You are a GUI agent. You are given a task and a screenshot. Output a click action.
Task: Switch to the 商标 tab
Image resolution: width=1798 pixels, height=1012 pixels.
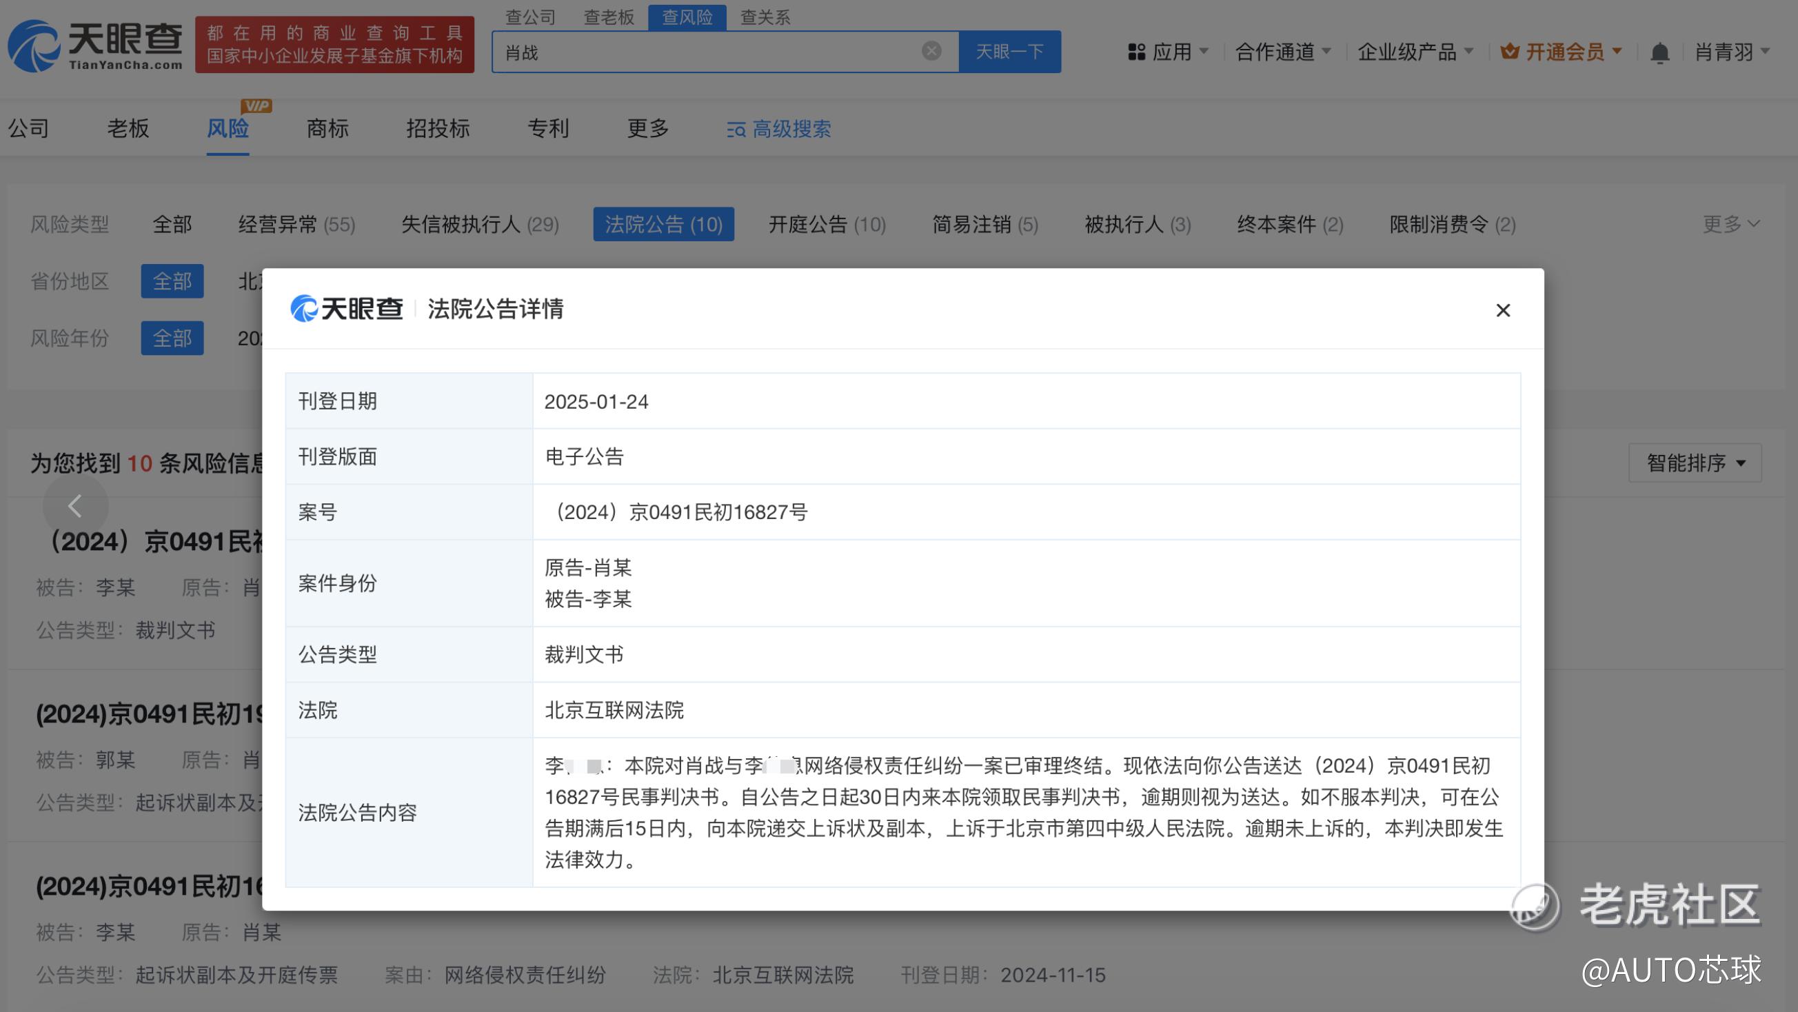point(327,128)
